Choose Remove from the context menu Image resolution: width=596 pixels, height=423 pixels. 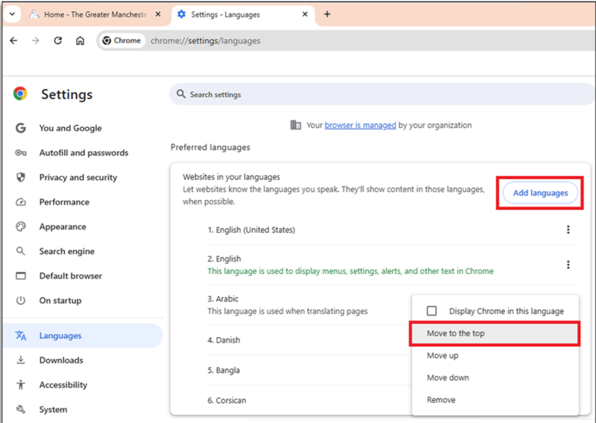441,400
